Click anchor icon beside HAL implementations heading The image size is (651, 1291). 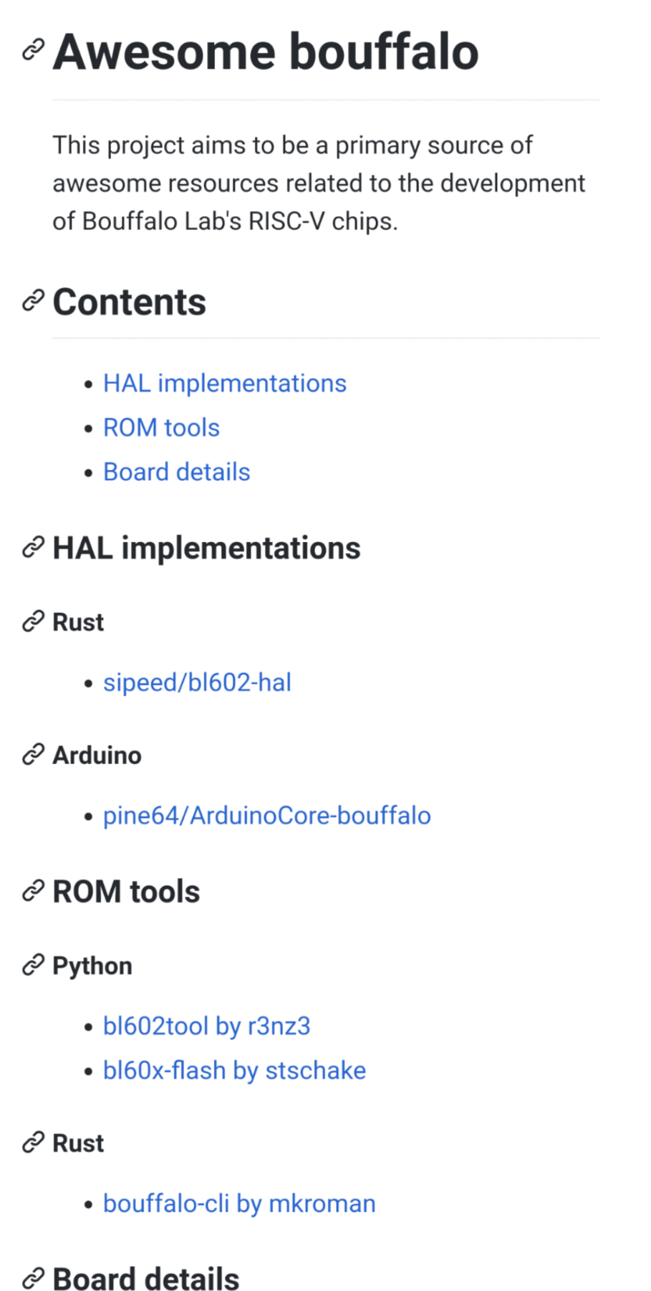[33, 548]
